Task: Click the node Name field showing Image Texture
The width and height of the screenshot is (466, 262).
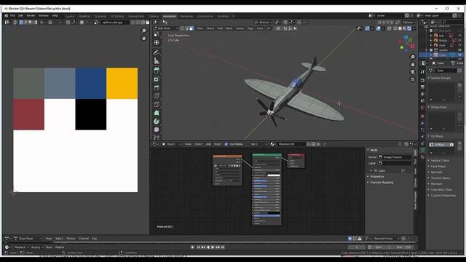Action: coord(395,157)
